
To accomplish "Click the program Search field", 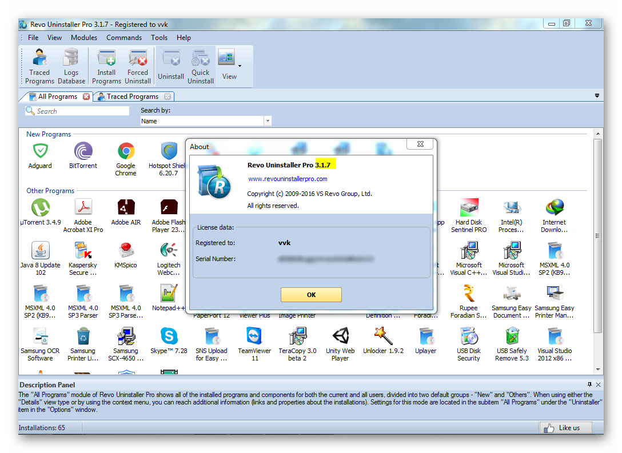I will point(77,111).
